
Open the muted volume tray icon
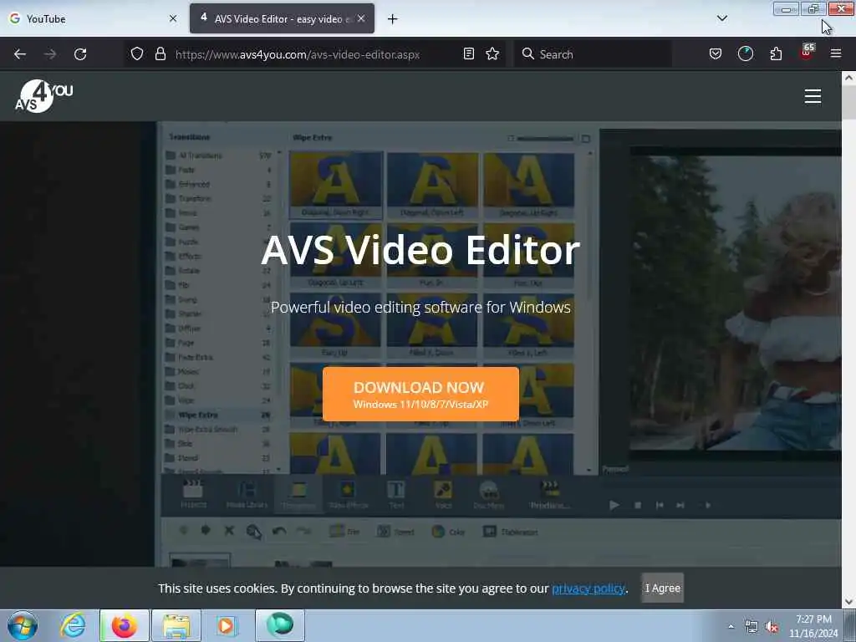pyautogui.click(x=772, y=627)
